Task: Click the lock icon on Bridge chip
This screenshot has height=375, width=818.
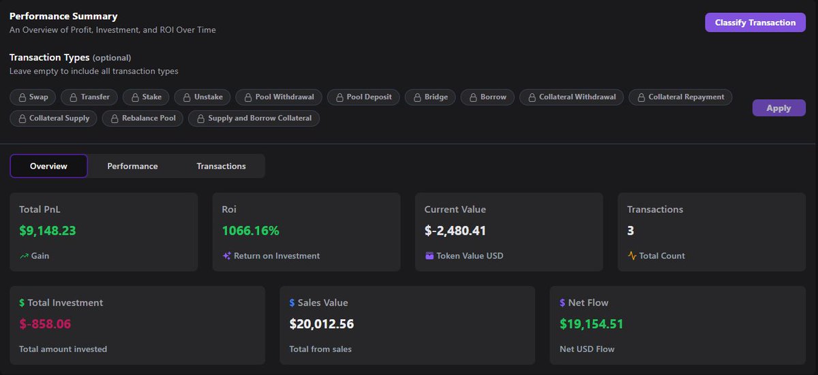Action: tap(417, 97)
